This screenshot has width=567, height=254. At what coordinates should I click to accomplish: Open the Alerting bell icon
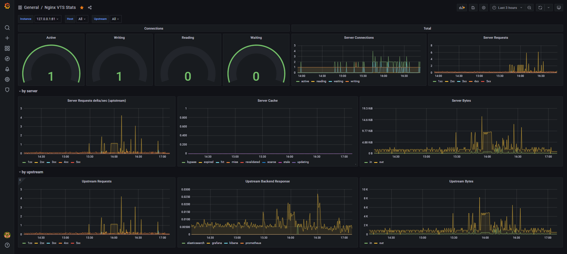click(7, 69)
